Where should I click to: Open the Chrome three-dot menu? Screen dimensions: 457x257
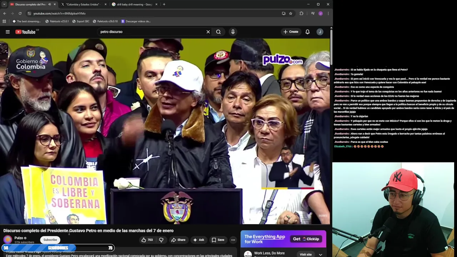(328, 14)
